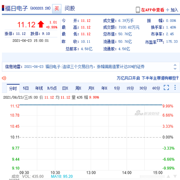Viewport: 180px width, 180px height.
Task: Switch to the 年线 tab
Action: tap(39, 88)
